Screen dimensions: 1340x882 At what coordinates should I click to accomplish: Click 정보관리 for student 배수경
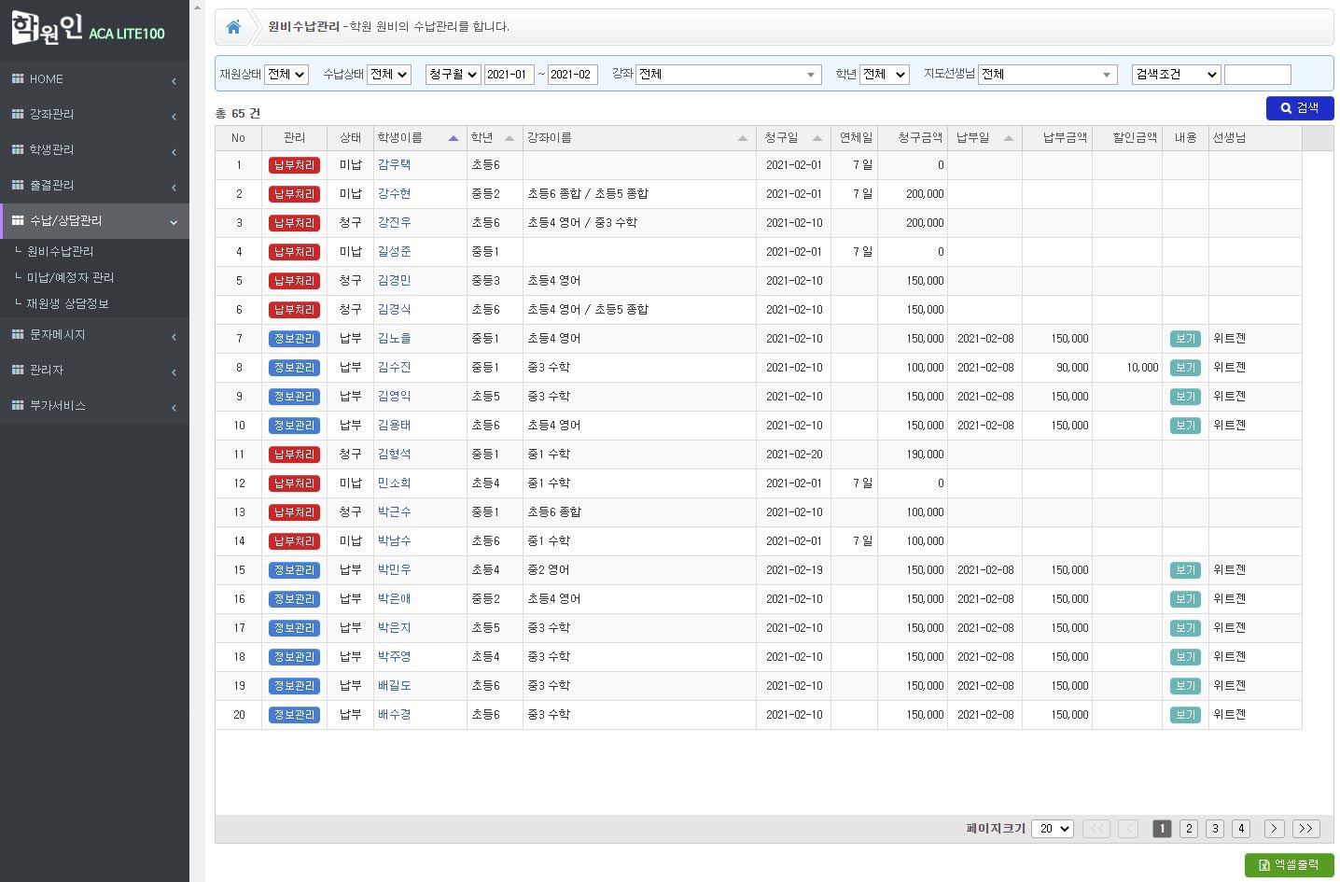[294, 715]
